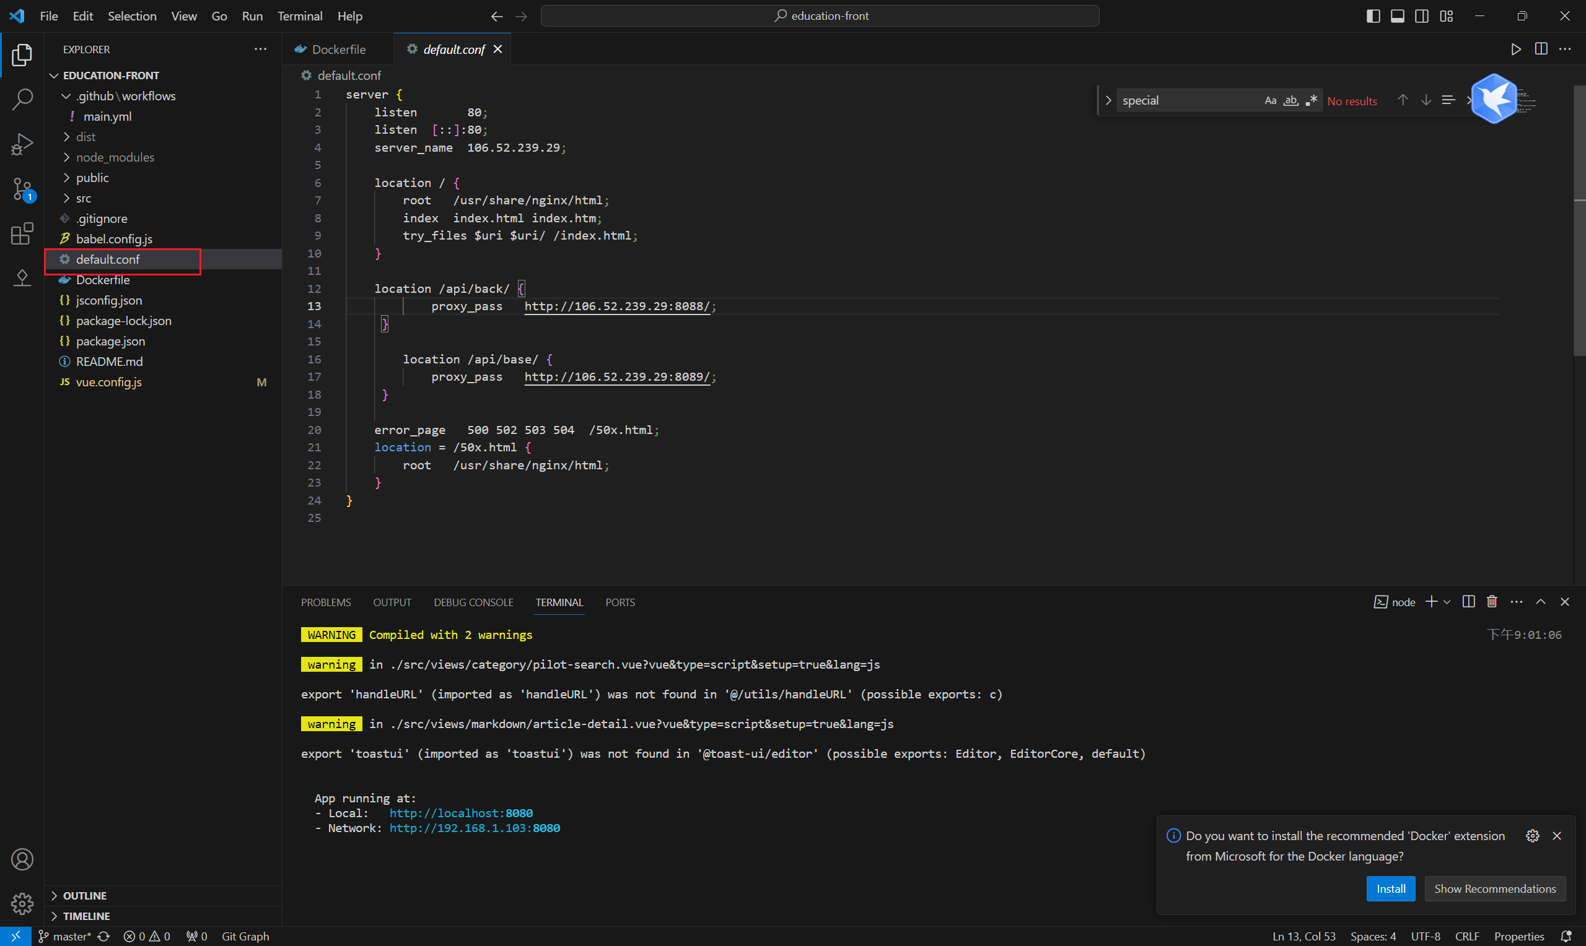Open the Terminal menu
1586x946 pixels.
coord(299,16)
